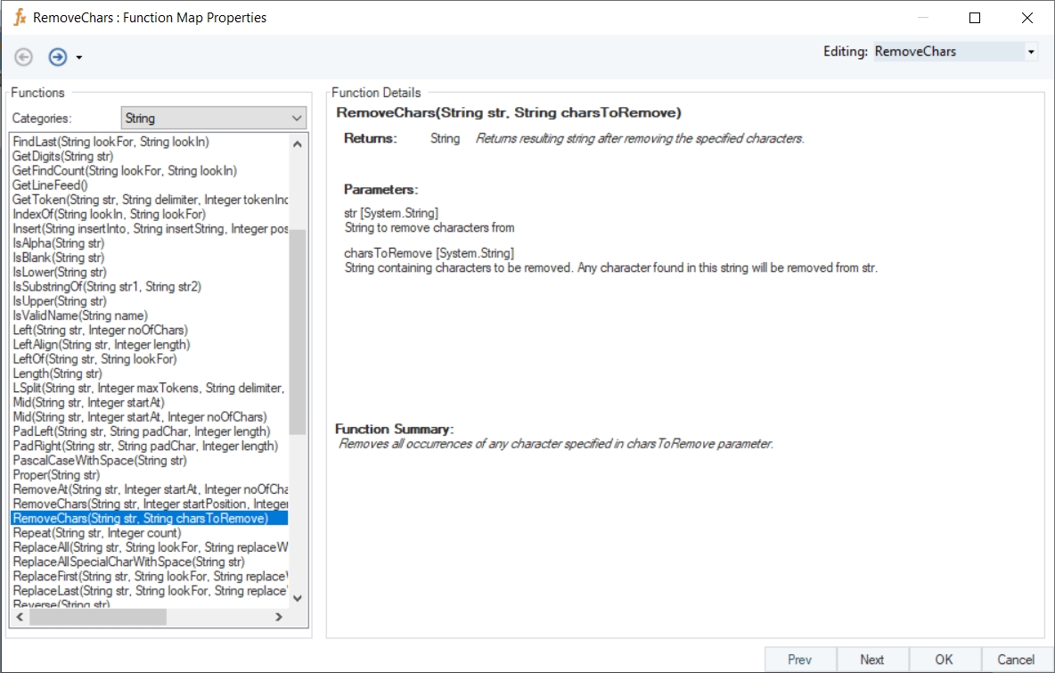Pick the Repeat(String str, Integer count) entry

pos(97,533)
